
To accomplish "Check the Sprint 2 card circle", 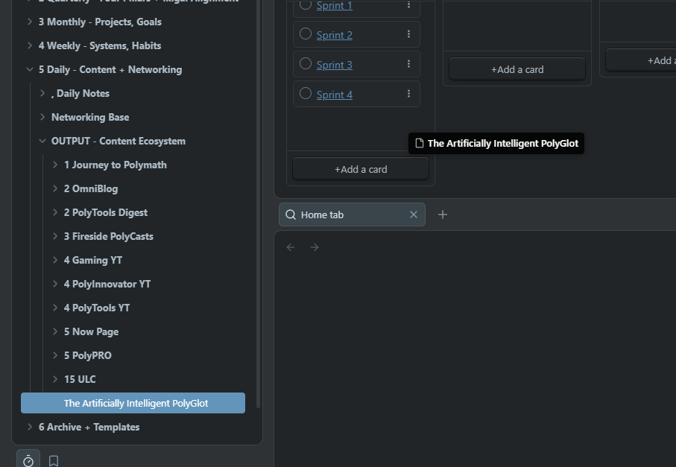I will (306, 34).
